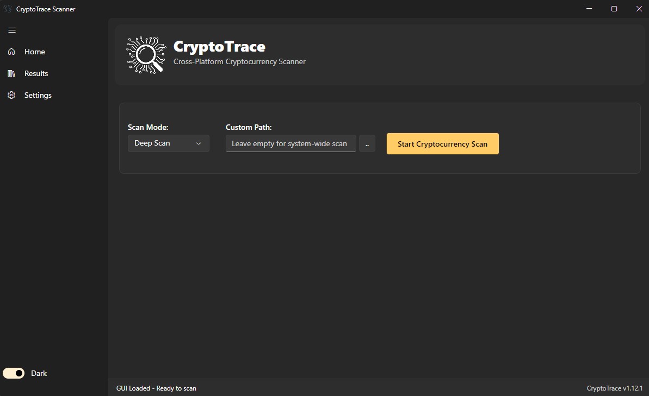Image resolution: width=649 pixels, height=396 pixels.
Task: Click the Settings gear icon
Action: click(x=11, y=95)
